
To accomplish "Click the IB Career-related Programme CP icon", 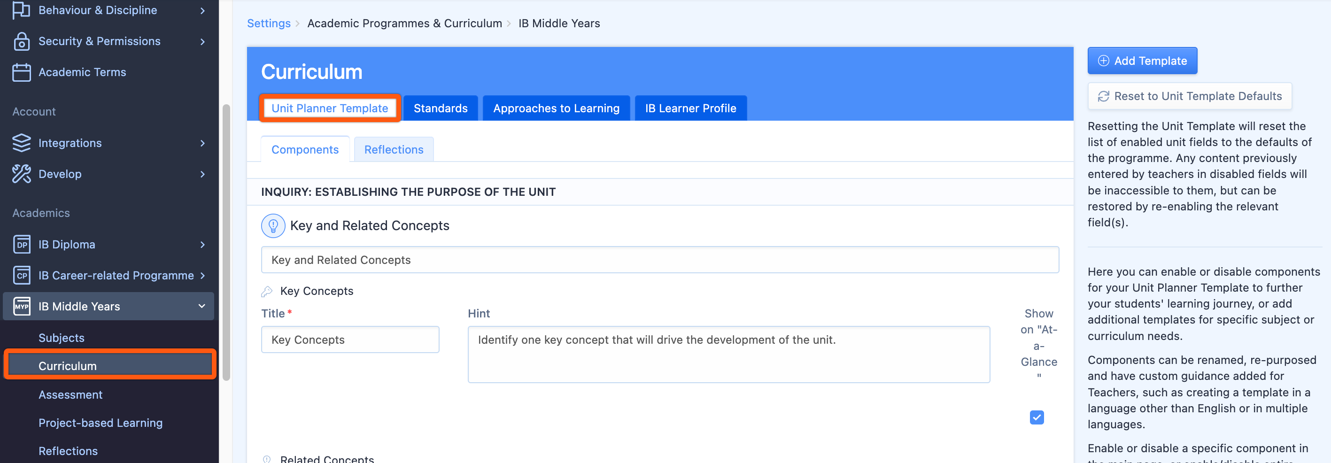I will click(21, 276).
